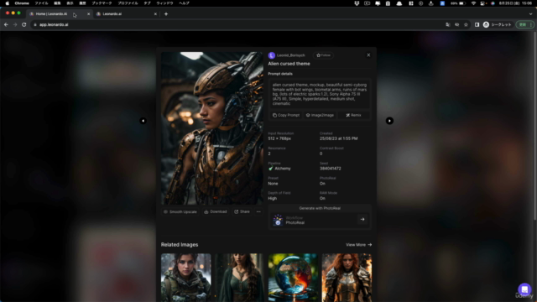The image size is (537, 302).
Task: Open the green dress woman related image
Action: pyautogui.click(x=239, y=278)
